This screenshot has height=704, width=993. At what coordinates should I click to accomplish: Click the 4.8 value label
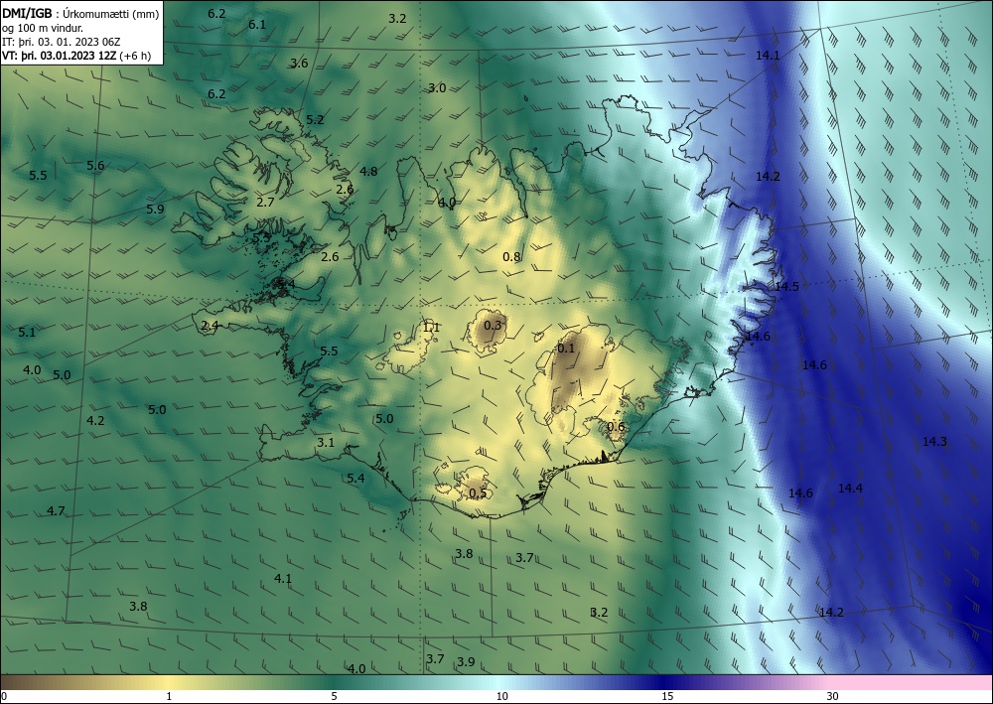click(368, 172)
